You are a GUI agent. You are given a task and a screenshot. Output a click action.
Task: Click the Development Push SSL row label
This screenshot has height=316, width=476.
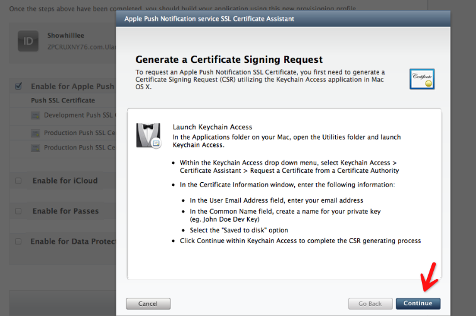(80, 115)
